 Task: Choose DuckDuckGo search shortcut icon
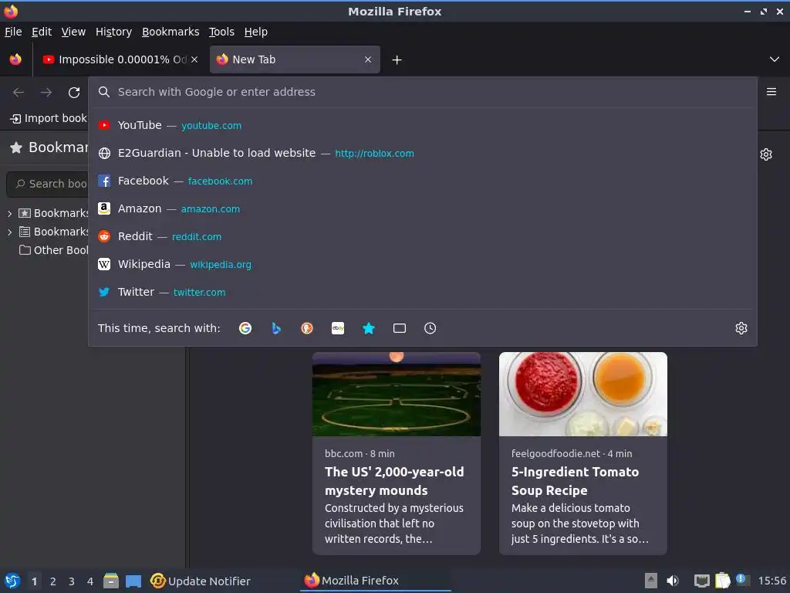pyautogui.click(x=307, y=328)
